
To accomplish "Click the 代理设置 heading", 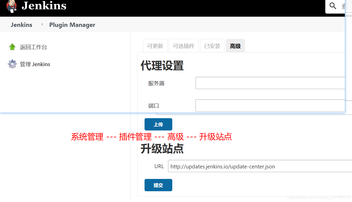I will coord(162,66).
